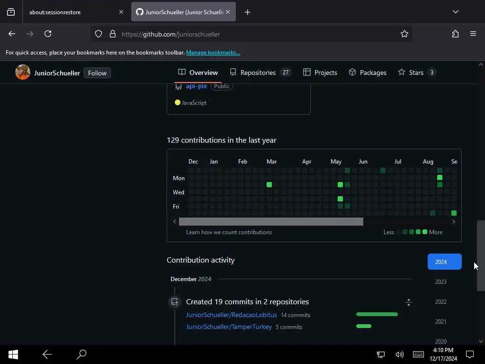Screen dimensions: 485x364
Task: Open the Firefox extensions puzzle icon
Action: pyautogui.click(x=455, y=34)
